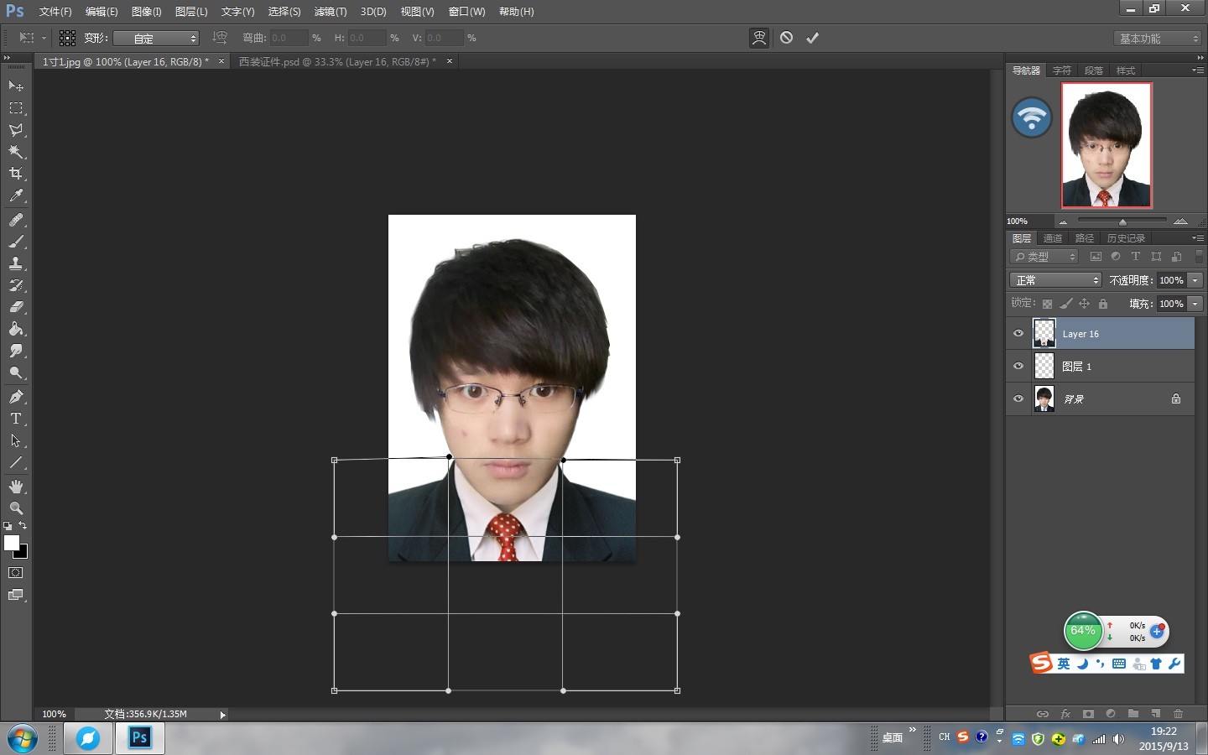
Task: Cancel the transform operation
Action: (x=786, y=38)
